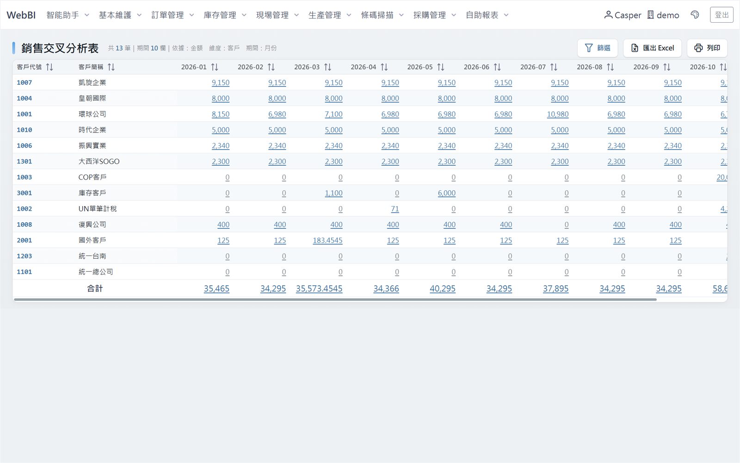
Task: Open the 2026-05 total 40,295
Action: pyautogui.click(x=443, y=288)
